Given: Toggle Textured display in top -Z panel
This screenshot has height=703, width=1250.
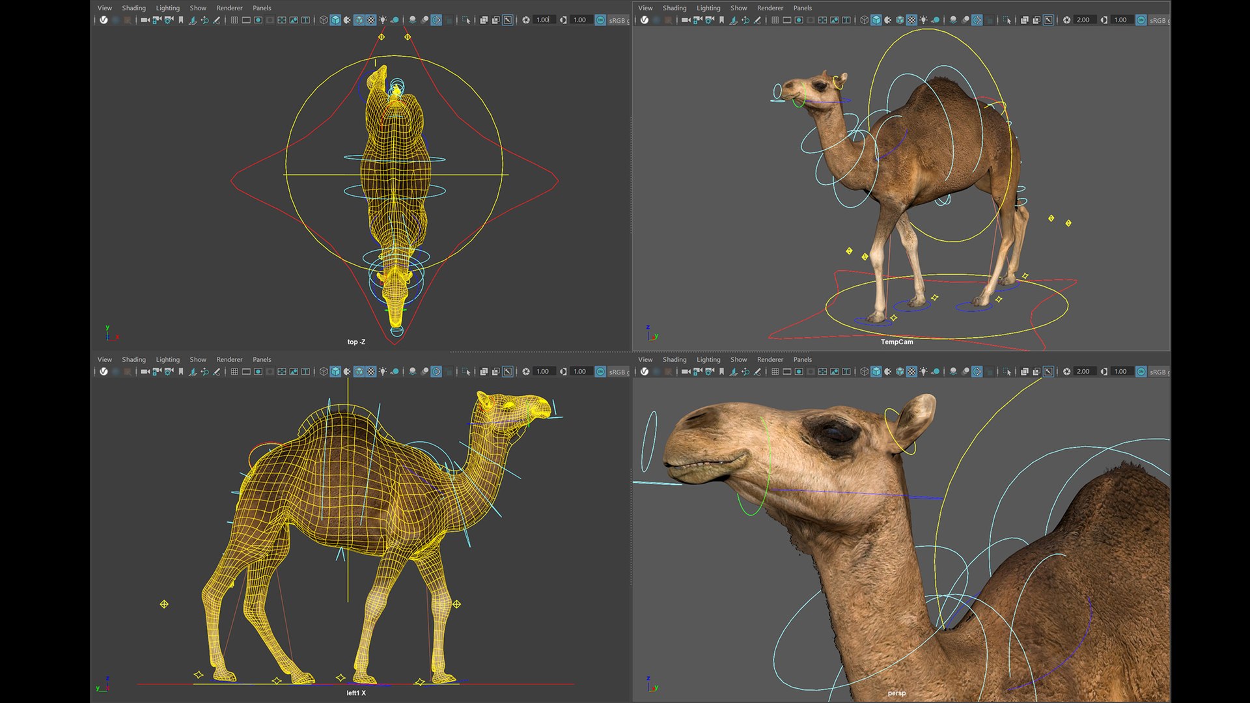Looking at the screenshot, I should pyautogui.click(x=371, y=20).
